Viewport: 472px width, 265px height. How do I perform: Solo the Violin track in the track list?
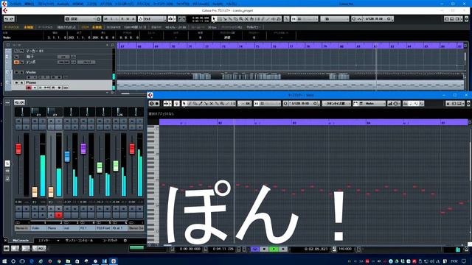tap(21, 72)
